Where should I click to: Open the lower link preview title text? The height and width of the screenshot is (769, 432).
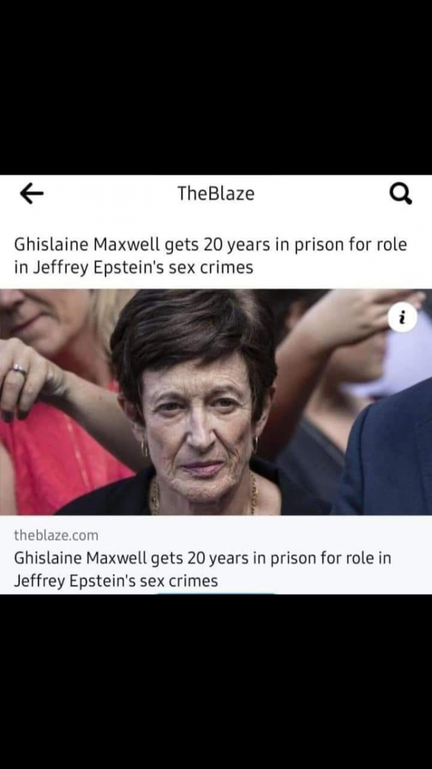click(202, 569)
